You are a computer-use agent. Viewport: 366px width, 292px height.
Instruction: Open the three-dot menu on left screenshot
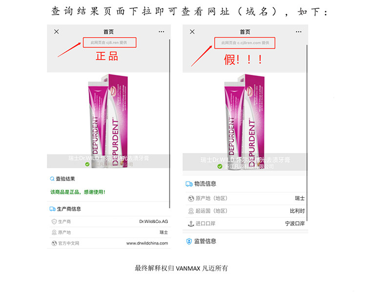pos(162,32)
